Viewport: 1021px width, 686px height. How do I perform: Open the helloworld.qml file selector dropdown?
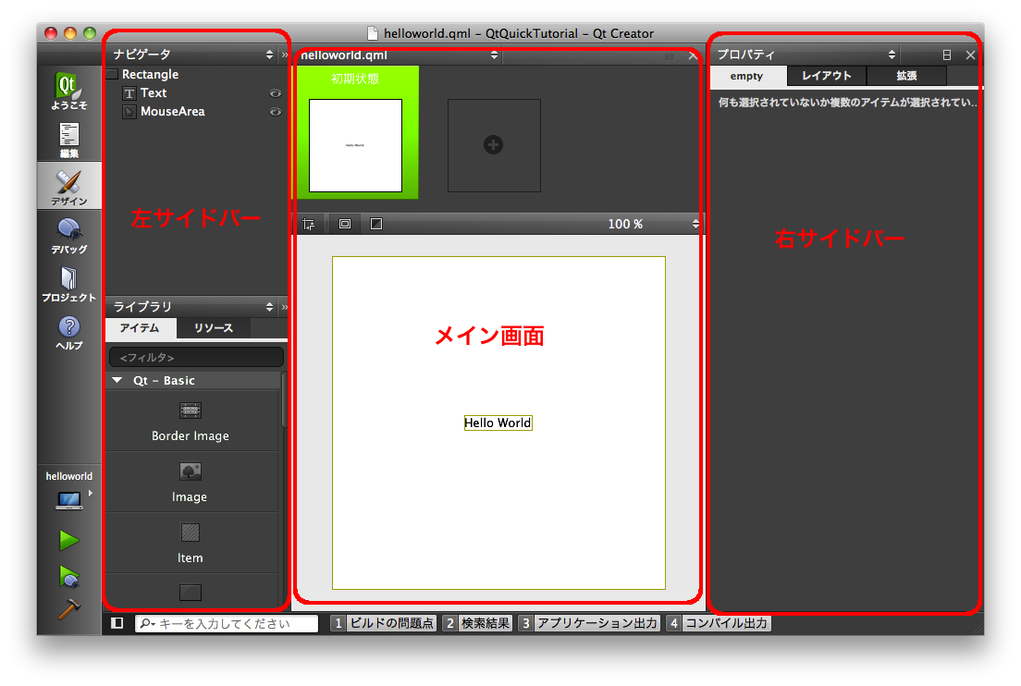[x=495, y=55]
